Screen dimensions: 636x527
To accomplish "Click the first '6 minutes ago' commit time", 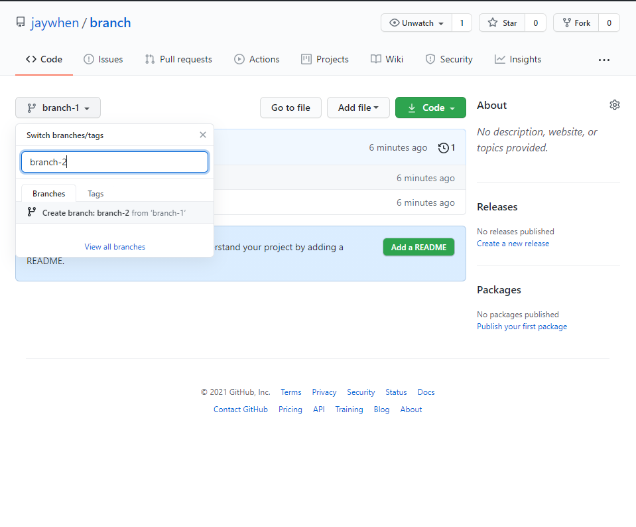I will [x=398, y=148].
